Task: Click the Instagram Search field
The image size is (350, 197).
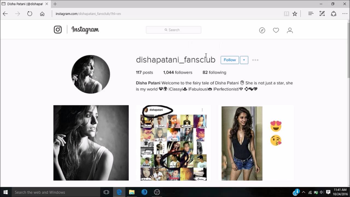Action: click(174, 30)
